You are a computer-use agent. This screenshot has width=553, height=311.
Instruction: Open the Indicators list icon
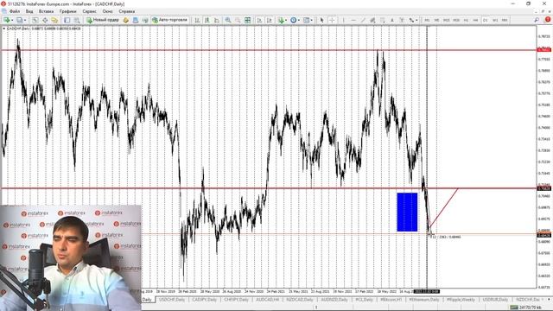[x=281, y=20]
